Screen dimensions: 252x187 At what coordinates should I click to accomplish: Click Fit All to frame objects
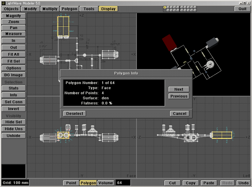[x=13, y=54]
